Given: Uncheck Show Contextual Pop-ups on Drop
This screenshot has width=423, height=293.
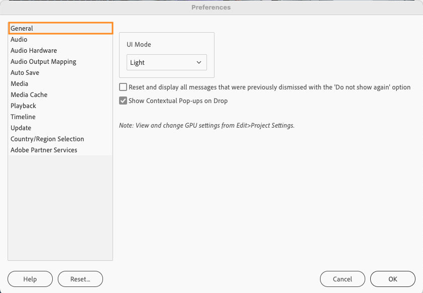Looking at the screenshot, I should click(123, 101).
